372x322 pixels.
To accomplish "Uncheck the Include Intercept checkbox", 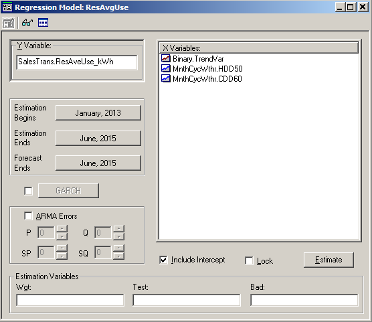I will (163, 260).
